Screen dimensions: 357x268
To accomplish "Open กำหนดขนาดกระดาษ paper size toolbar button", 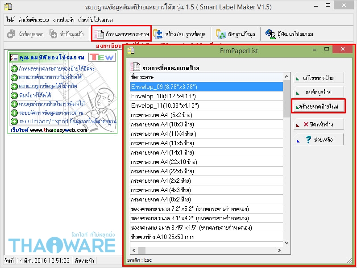I will (x=121, y=34).
